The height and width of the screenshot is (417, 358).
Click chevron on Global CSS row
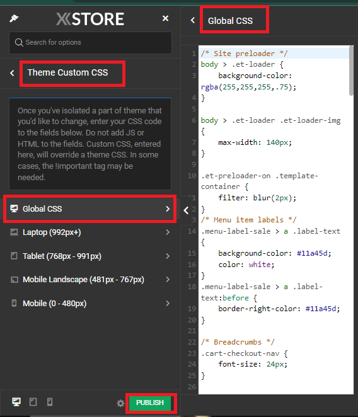coord(168,208)
